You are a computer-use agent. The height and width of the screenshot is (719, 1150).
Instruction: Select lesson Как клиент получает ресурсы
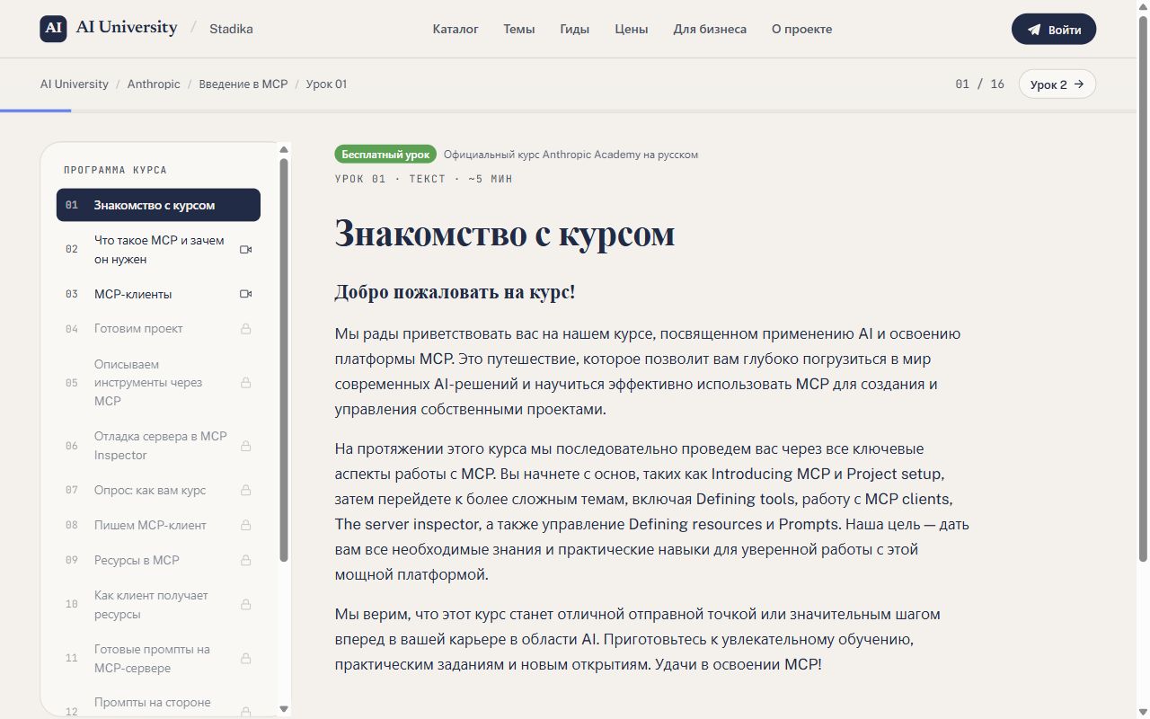click(158, 605)
